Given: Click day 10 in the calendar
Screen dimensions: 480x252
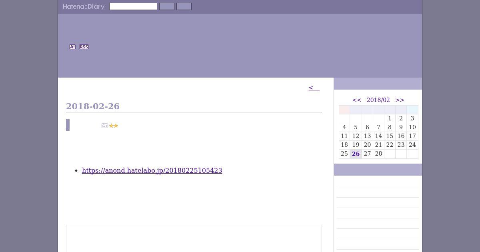Looking at the screenshot, I should coord(412,127).
